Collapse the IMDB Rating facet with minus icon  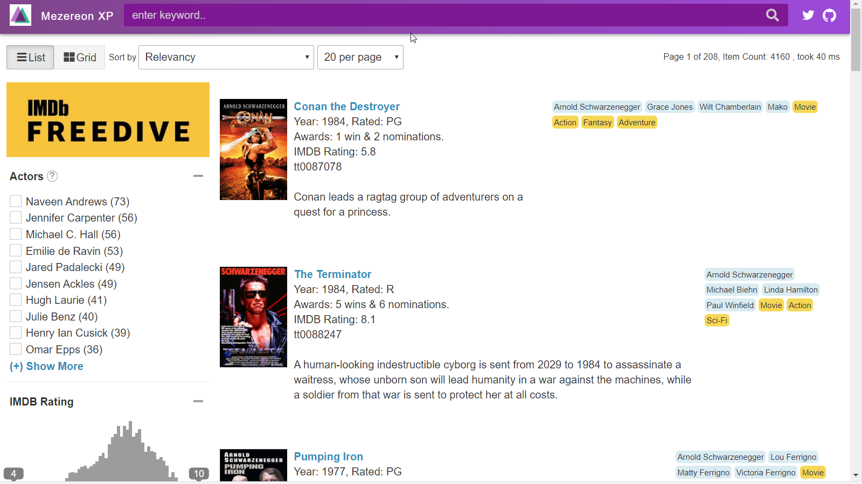[x=198, y=401]
